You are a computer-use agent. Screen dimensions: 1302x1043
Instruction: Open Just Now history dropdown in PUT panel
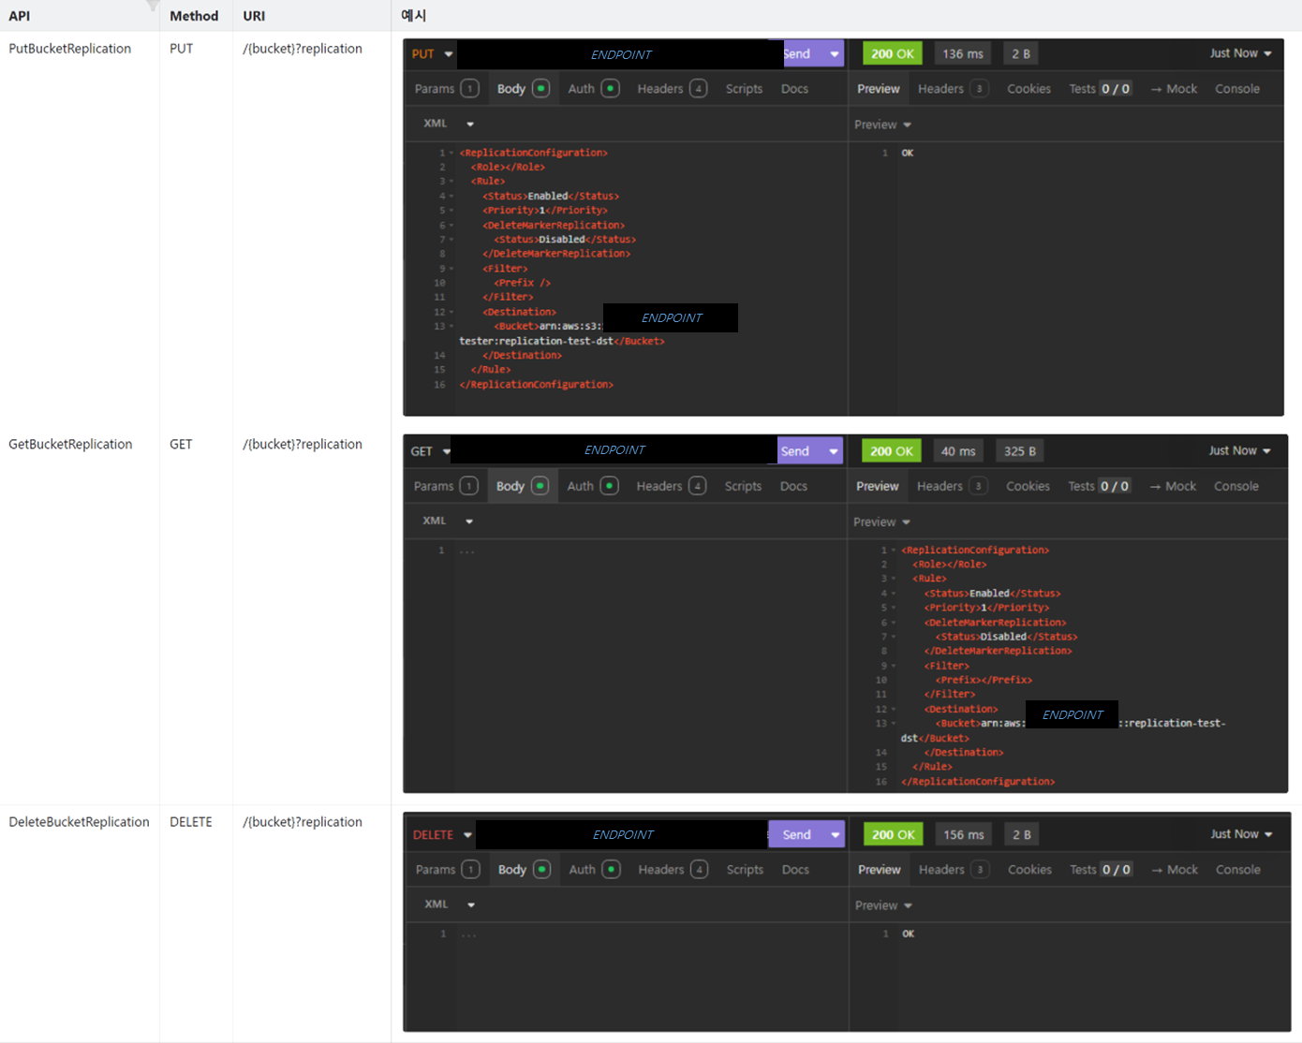(1240, 53)
